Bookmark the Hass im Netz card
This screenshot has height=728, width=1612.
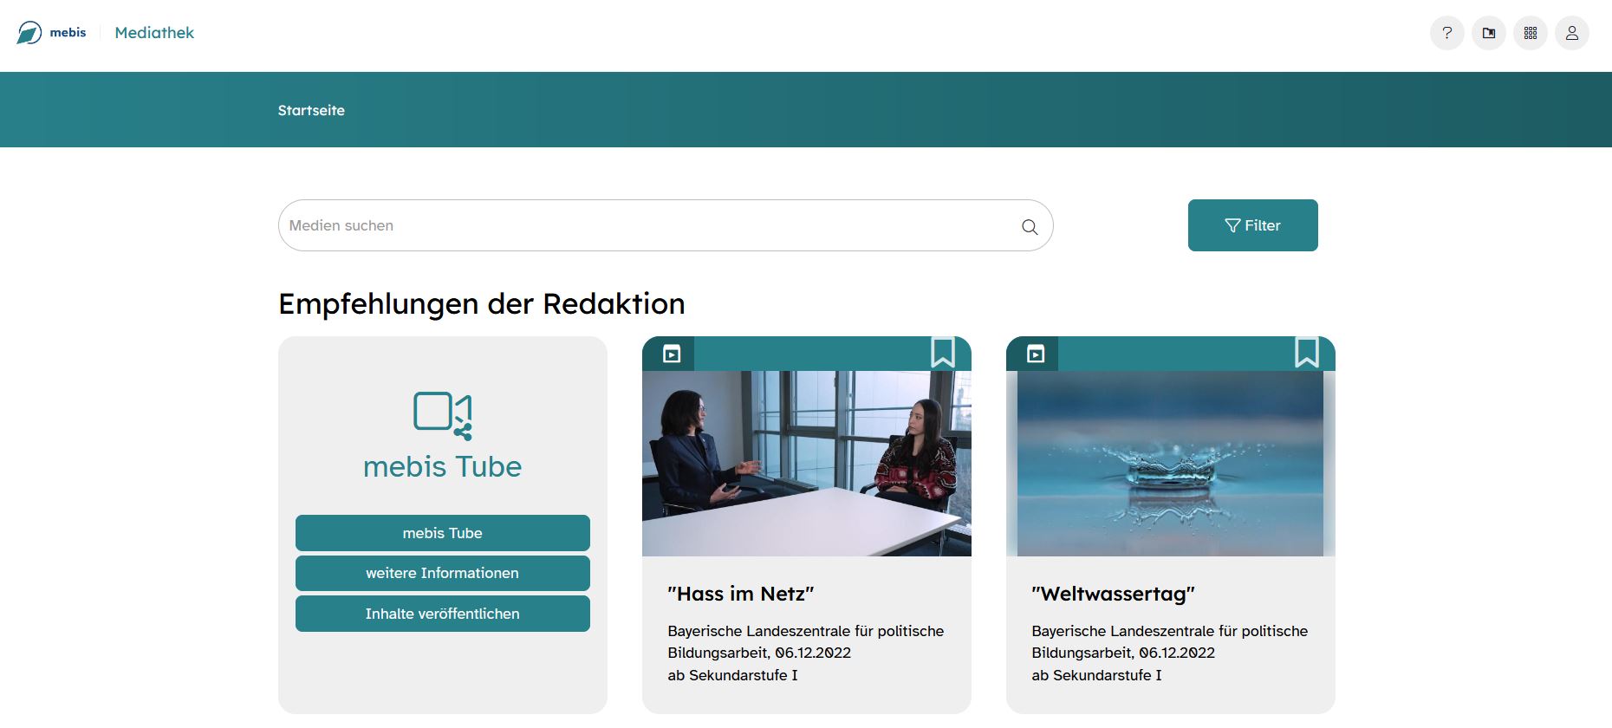pos(943,353)
